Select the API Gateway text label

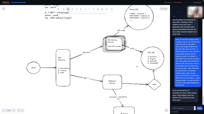61,59
